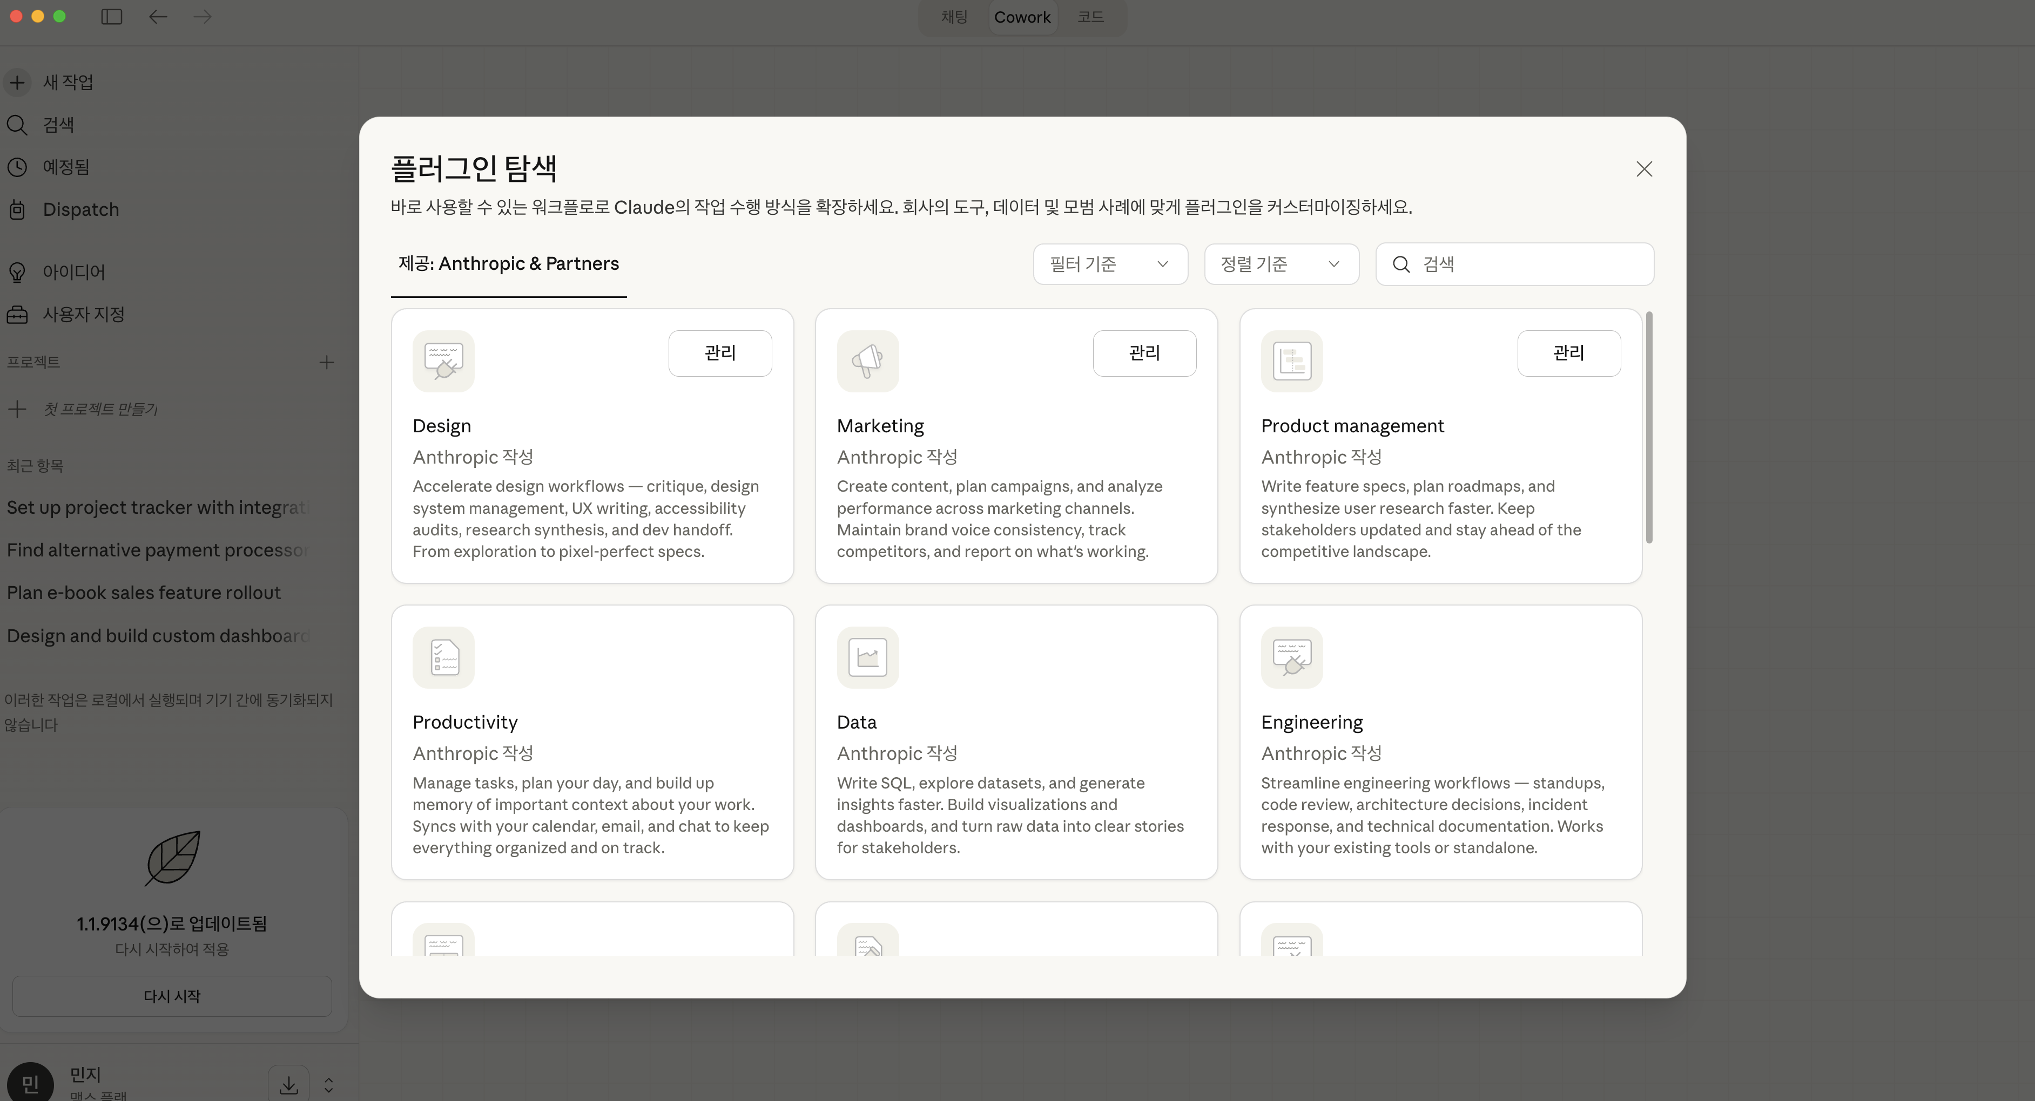Click the Marketing megaphone icon
This screenshot has height=1101, width=2035.
(x=867, y=361)
